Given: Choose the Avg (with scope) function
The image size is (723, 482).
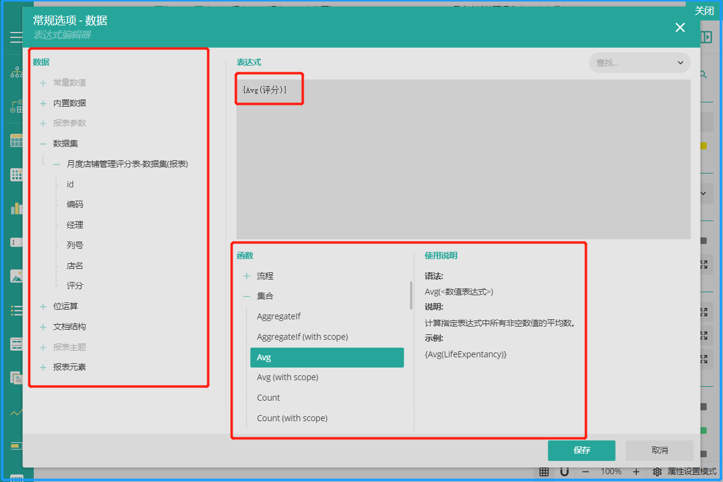Looking at the screenshot, I should pyautogui.click(x=287, y=377).
